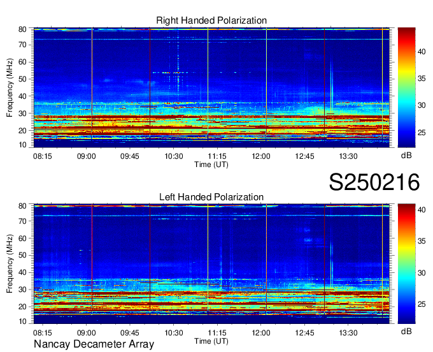This screenshot has width=433, height=352.
Task: Click the Left Handed plot's Frequency (MHz) axis label
Action: [10, 264]
